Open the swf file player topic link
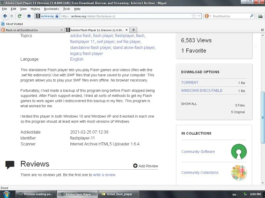Screen dimensions: 265x198 tap(128, 42)
